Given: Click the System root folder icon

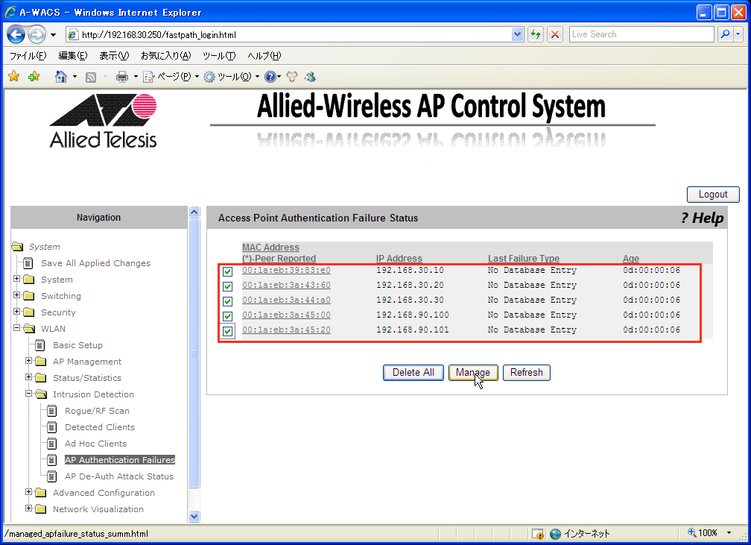Looking at the screenshot, I should 18,246.
